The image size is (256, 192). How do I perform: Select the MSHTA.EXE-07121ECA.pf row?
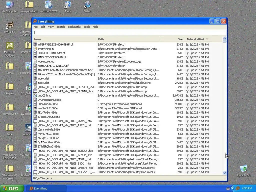pyautogui.click(x=128, y=66)
